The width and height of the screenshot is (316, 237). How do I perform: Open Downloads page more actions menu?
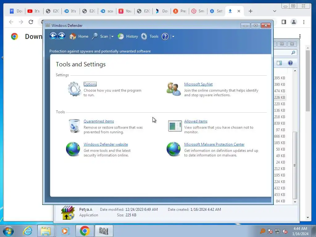(300, 36)
